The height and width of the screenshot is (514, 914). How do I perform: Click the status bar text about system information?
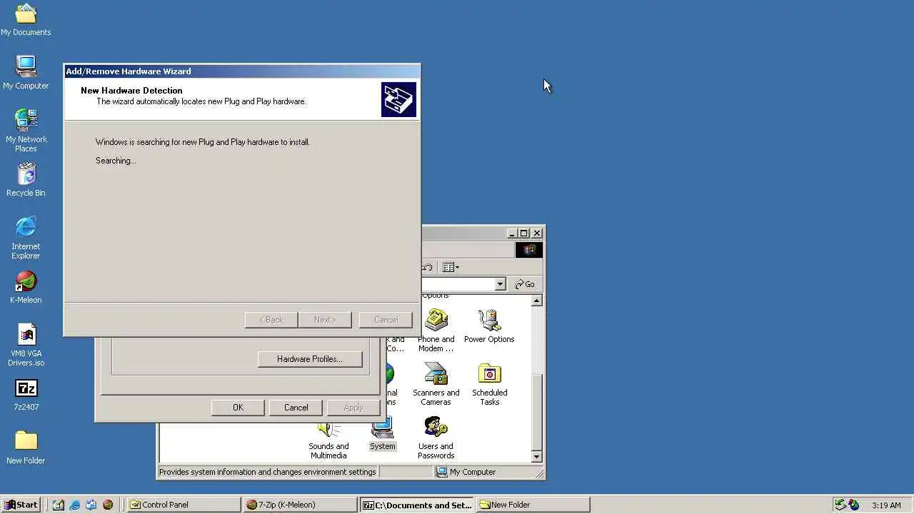click(267, 472)
